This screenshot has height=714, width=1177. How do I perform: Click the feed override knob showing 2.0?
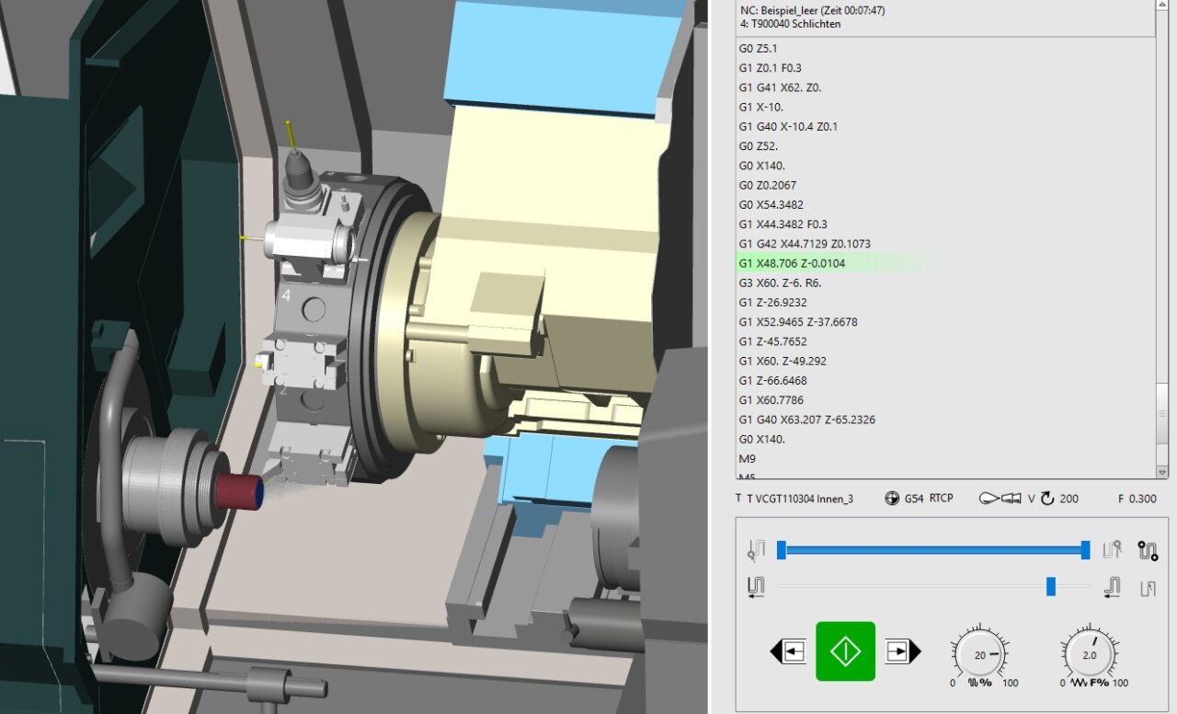(x=1088, y=651)
